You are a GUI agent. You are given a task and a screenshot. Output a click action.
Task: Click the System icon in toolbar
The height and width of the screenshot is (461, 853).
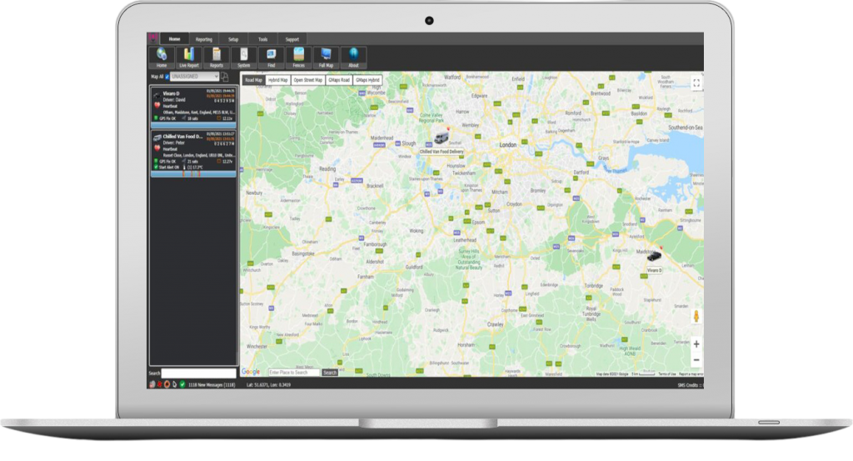(243, 57)
